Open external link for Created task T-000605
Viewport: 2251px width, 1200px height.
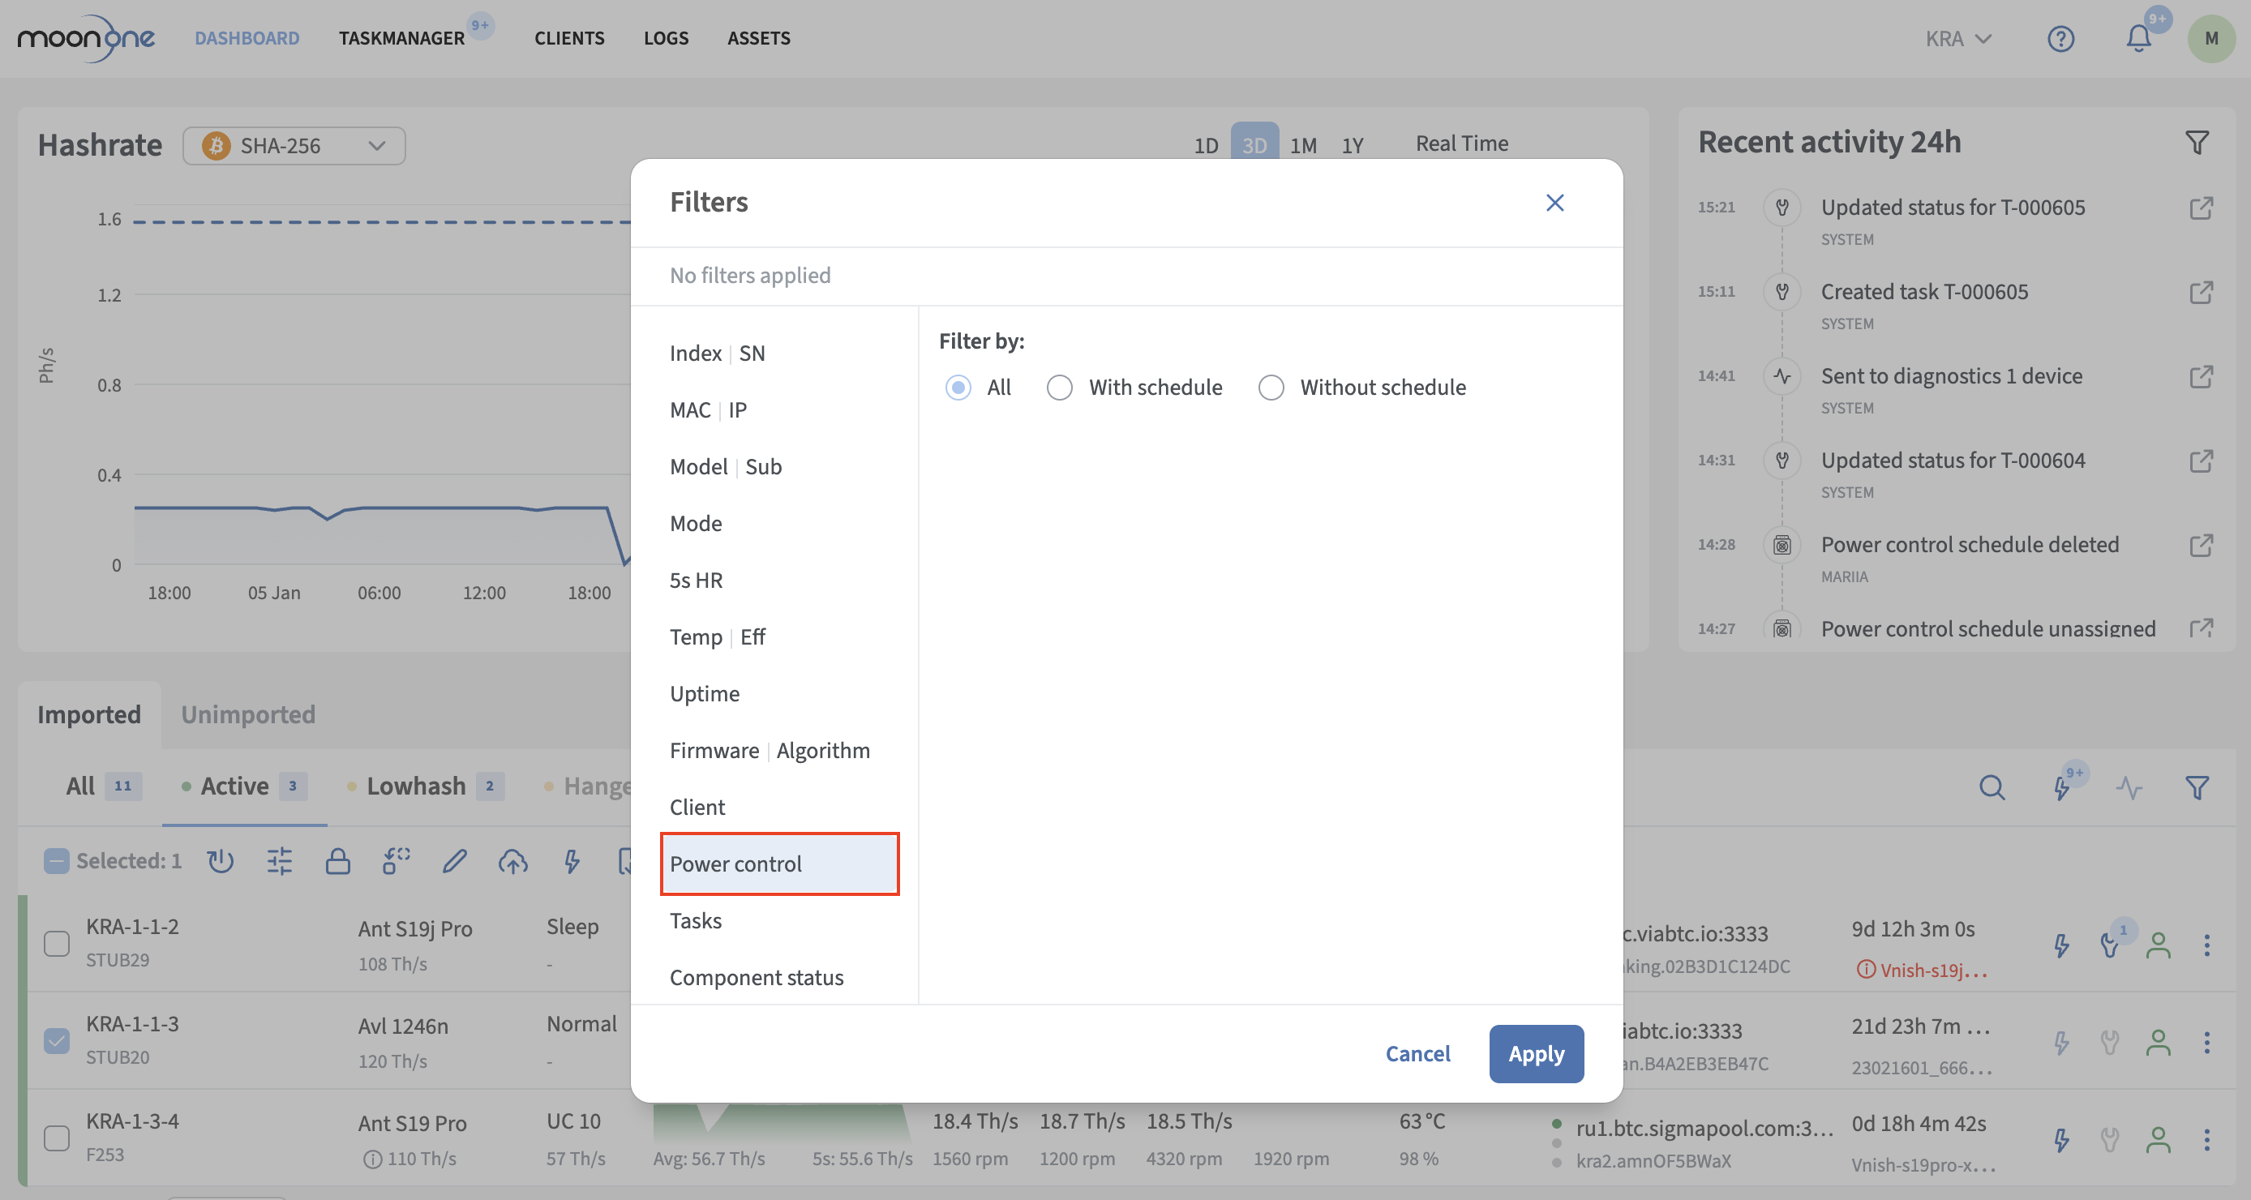click(x=2200, y=292)
